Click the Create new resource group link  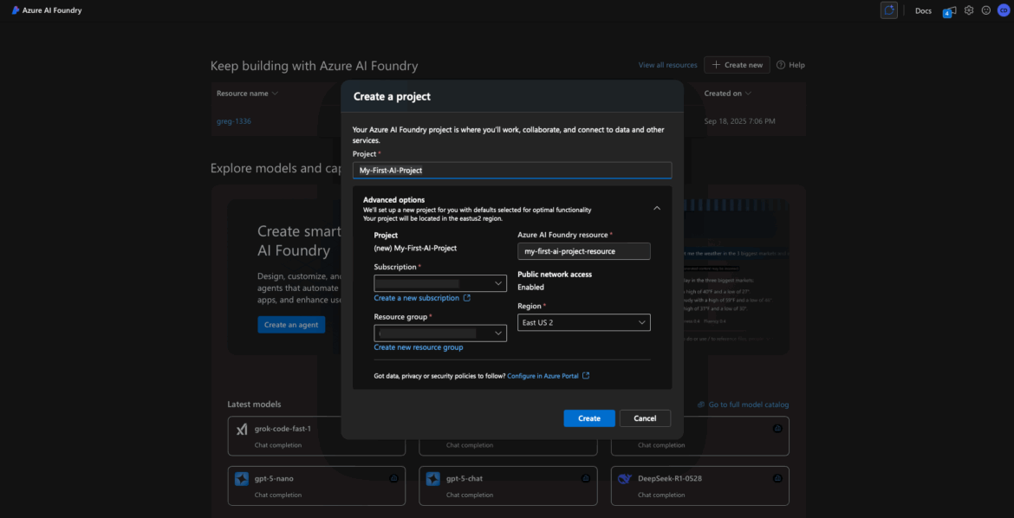pyautogui.click(x=418, y=347)
